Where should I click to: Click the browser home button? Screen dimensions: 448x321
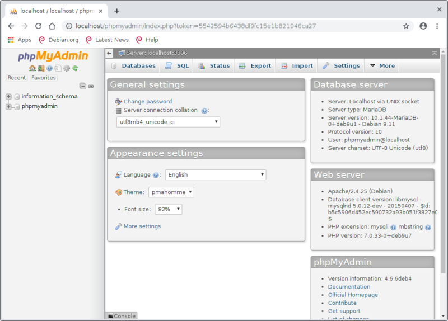[52, 26]
